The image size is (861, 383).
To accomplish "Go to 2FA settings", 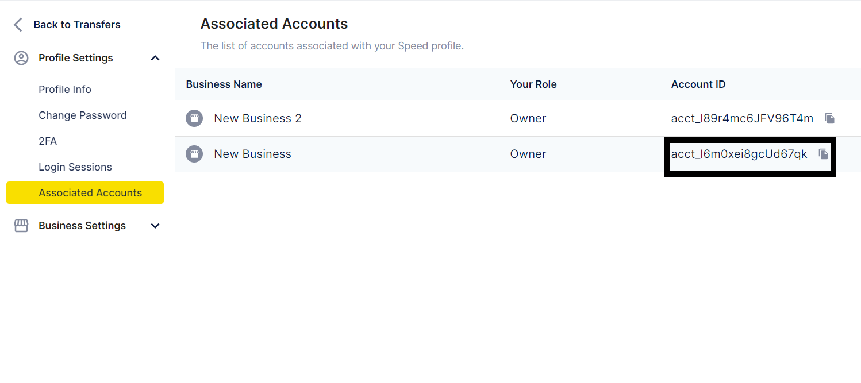I will click(48, 141).
